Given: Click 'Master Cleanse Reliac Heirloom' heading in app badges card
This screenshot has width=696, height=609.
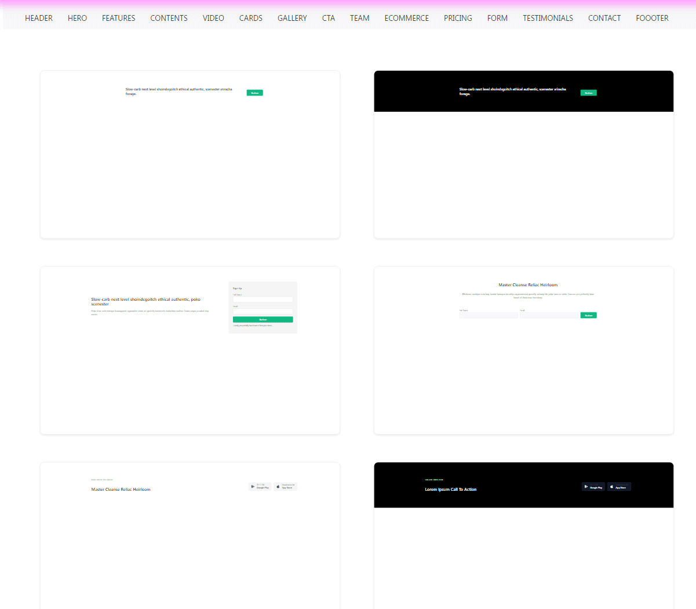Looking at the screenshot, I should [121, 490].
